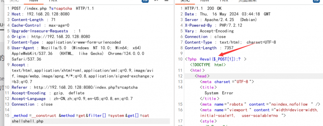Select the request Connection: close on line 13
This screenshot has height=126, width=323.
(x=32, y=104)
